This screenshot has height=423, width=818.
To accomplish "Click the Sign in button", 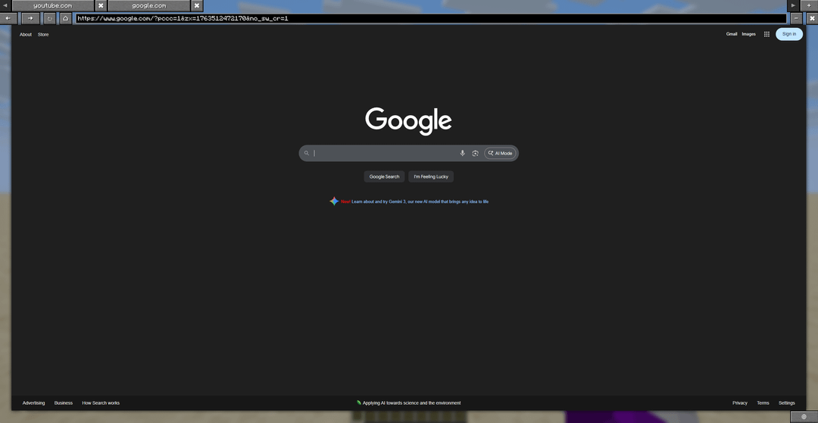I will pyautogui.click(x=788, y=34).
